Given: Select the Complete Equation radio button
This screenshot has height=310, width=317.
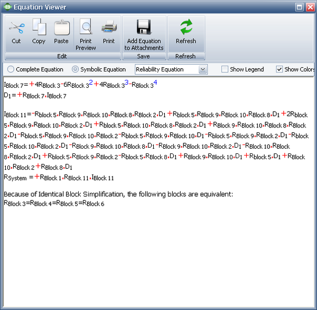Looking at the screenshot, I should click(11, 69).
